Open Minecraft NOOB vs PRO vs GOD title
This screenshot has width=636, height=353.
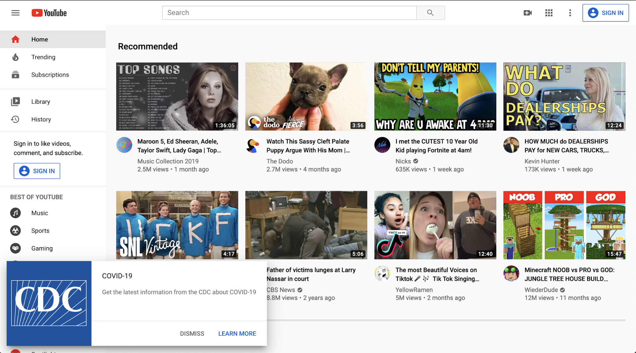tap(570, 274)
